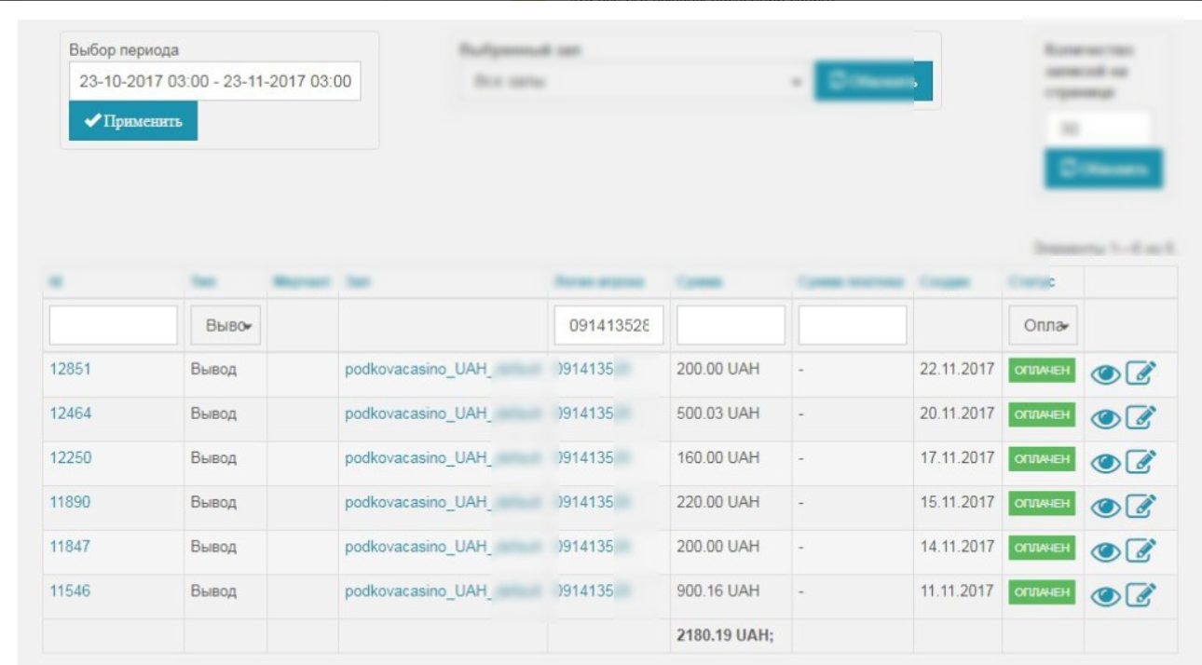
Task: View details of transaction 12851
Action: pyautogui.click(x=1105, y=373)
